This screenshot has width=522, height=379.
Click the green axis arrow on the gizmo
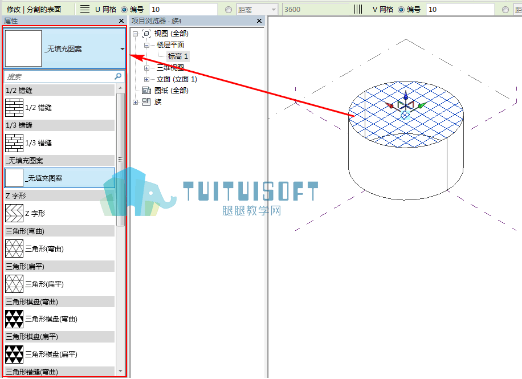coord(422,105)
